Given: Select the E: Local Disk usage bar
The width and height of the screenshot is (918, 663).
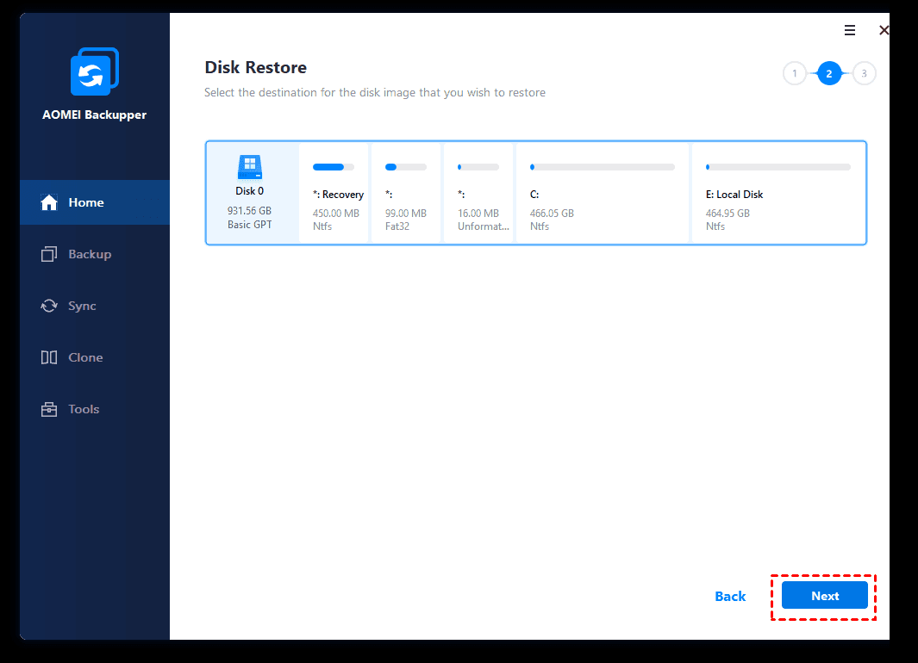Looking at the screenshot, I should coord(778,167).
